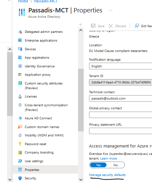Select Yes for access management toggle

click(x=98, y=165)
